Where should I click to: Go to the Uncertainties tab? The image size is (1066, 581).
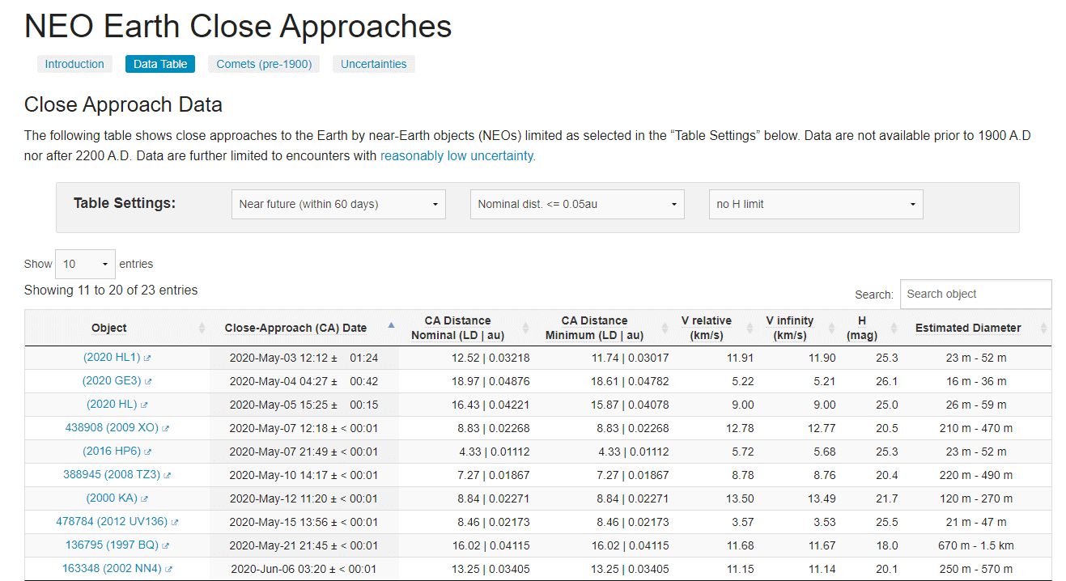pos(373,64)
